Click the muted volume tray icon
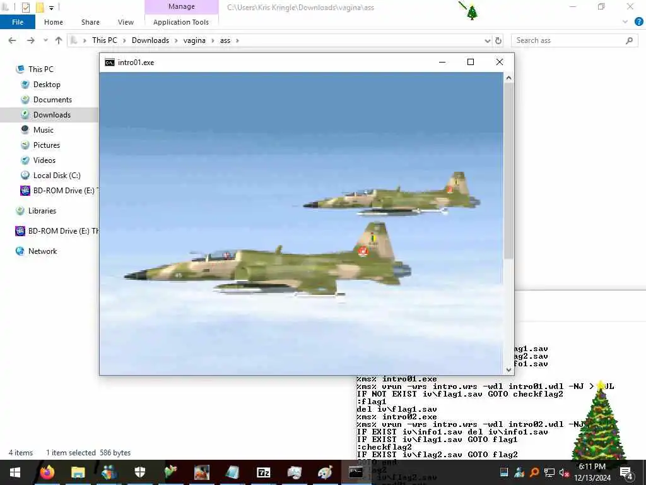 pyautogui.click(x=564, y=472)
